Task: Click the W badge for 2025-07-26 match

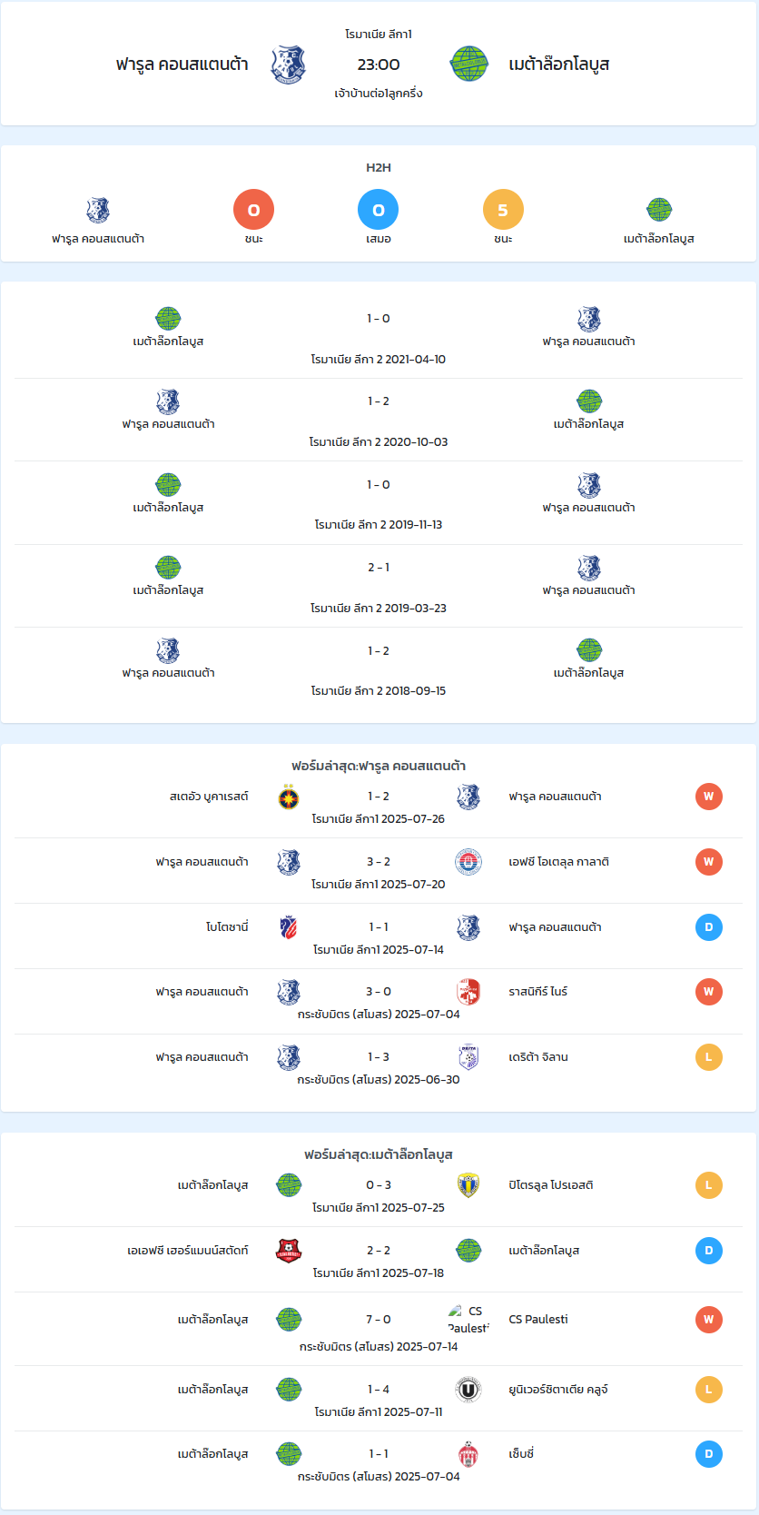Action: (x=709, y=797)
